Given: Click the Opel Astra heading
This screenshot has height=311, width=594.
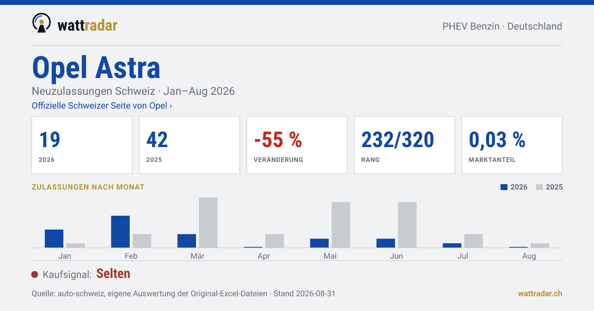Looking at the screenshot, I should click(x=96, y=67).
